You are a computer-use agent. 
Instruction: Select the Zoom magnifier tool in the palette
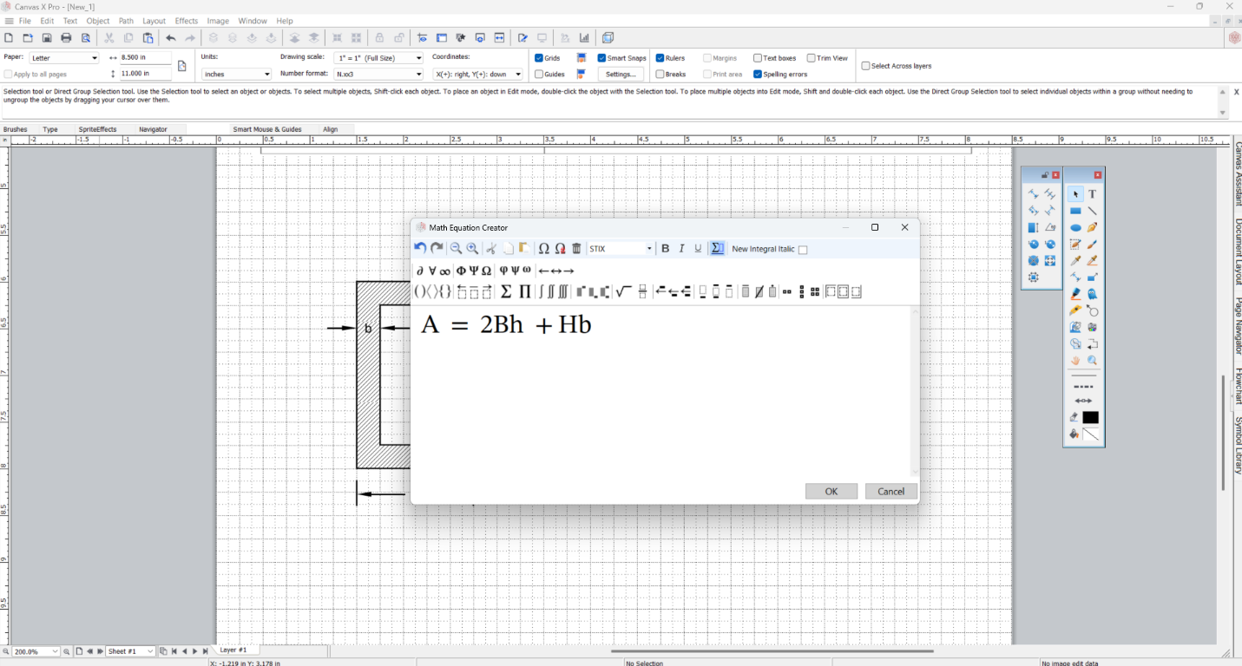coord(1092,360)
